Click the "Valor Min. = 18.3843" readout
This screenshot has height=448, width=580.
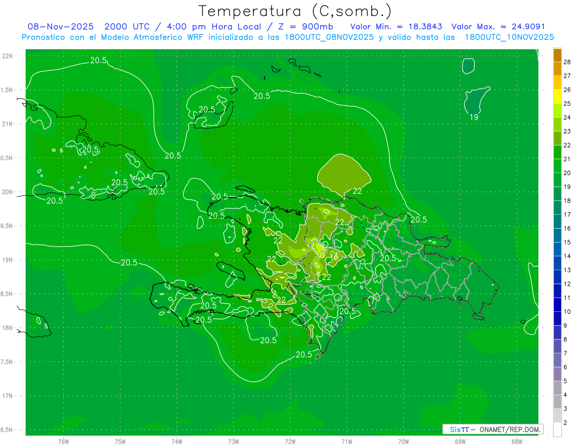pos(396,27)
